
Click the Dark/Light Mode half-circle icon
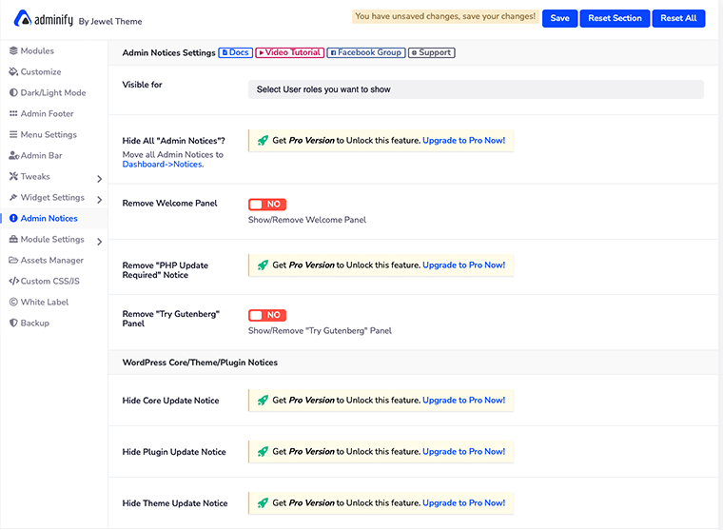click(13, 92)
